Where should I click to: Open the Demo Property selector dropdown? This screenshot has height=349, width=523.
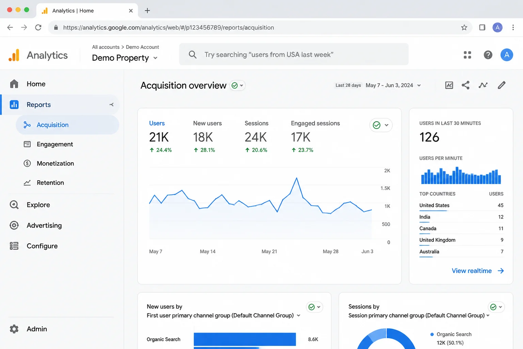coord(125,58)
